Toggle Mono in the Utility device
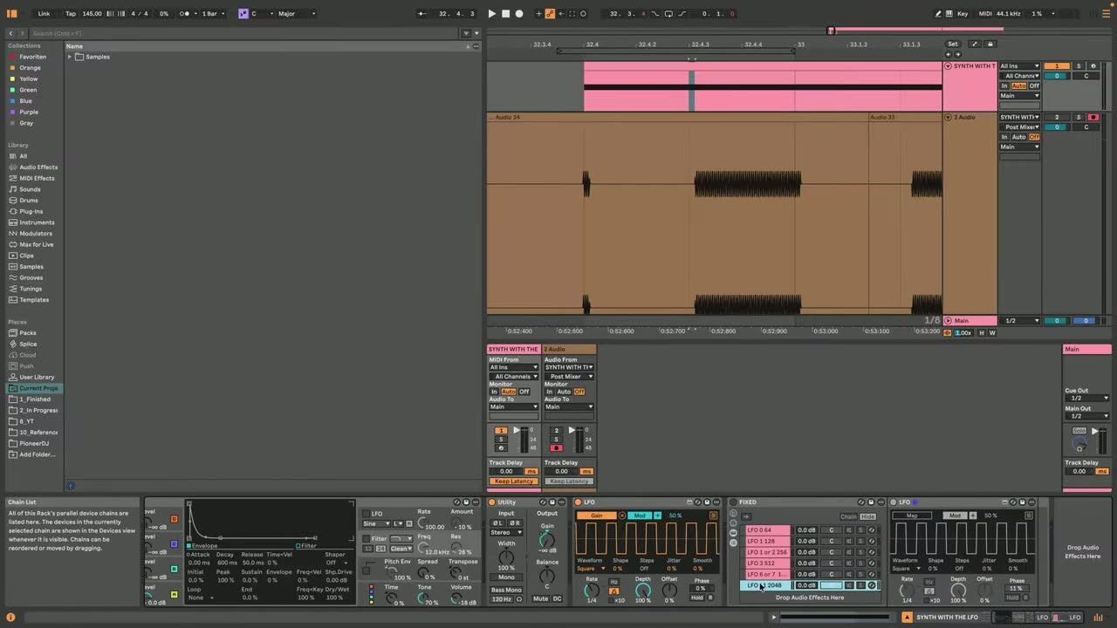This screenshot has width=1117, height=628. [506, 577]
